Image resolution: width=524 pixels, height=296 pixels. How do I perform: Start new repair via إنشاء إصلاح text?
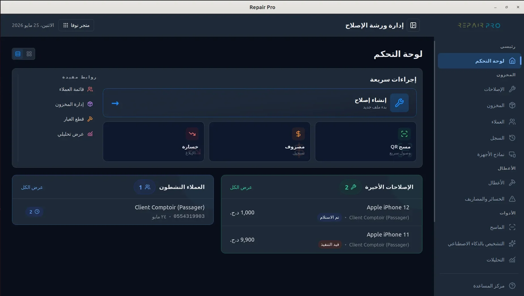point(370,100)
